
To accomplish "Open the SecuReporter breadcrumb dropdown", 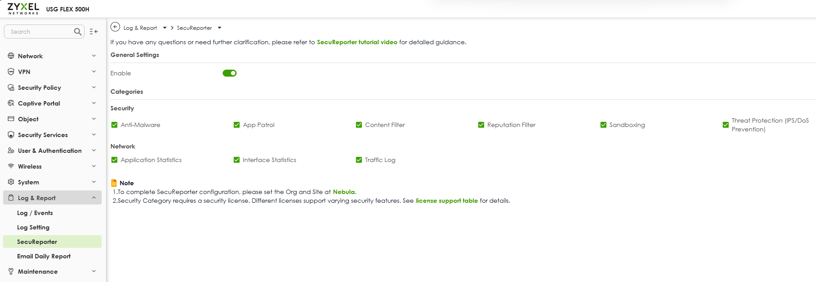I will click(220, 28).
